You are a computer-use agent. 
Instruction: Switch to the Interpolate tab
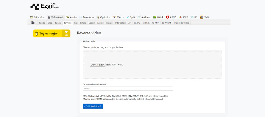pyautogui.click(x=121, y=23)
